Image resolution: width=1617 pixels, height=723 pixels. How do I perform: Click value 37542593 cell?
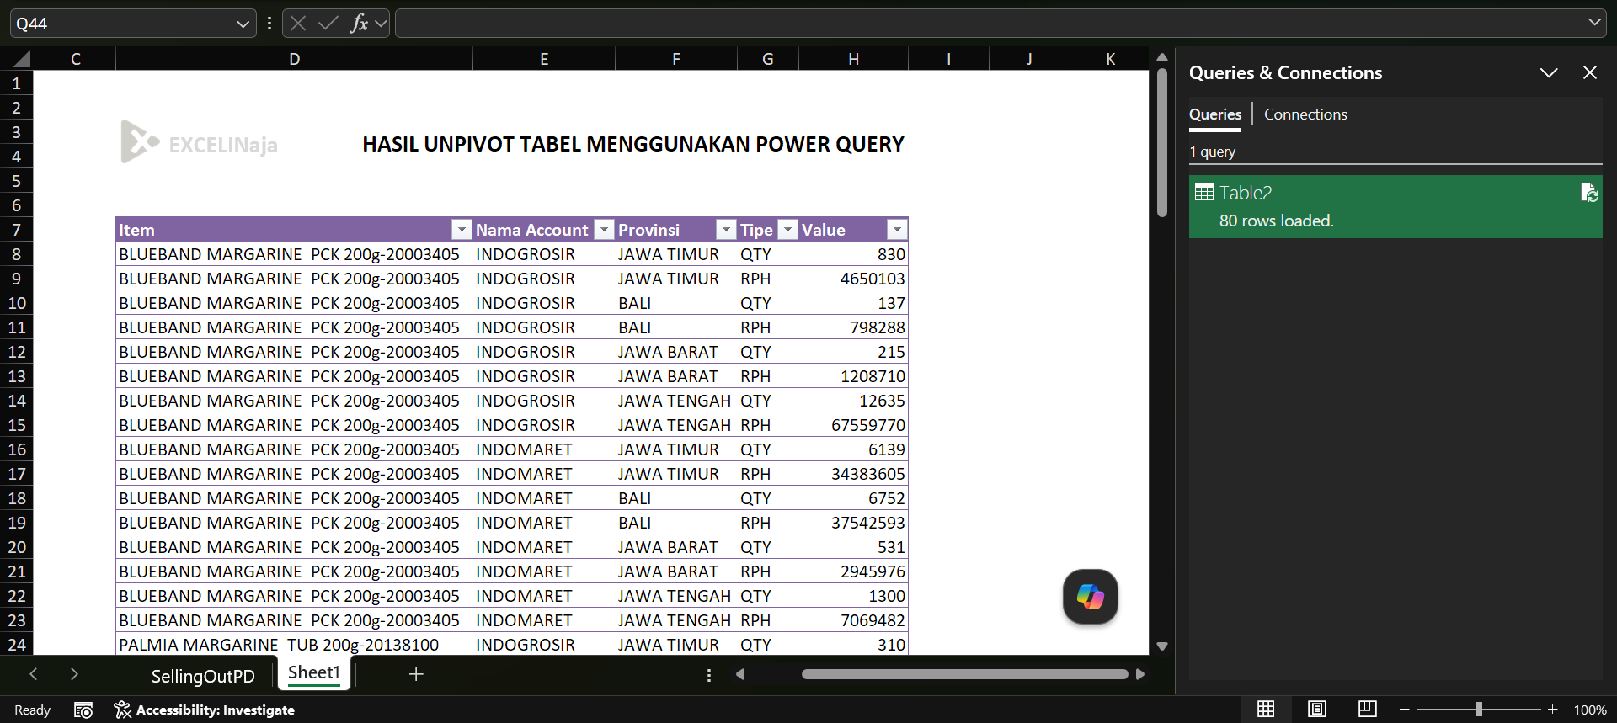pyautogui.click(x=853, y=523)
